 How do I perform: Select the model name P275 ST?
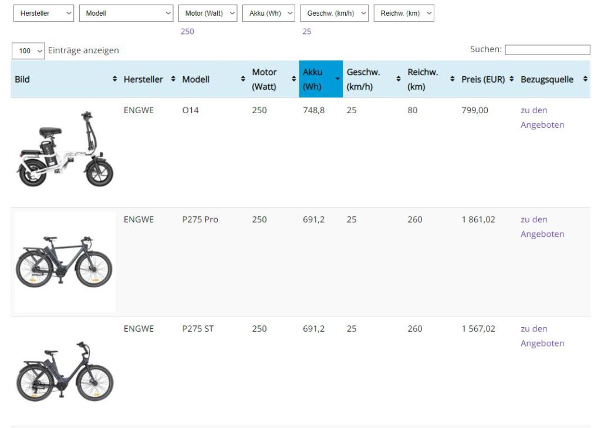[x=198, y=328]
